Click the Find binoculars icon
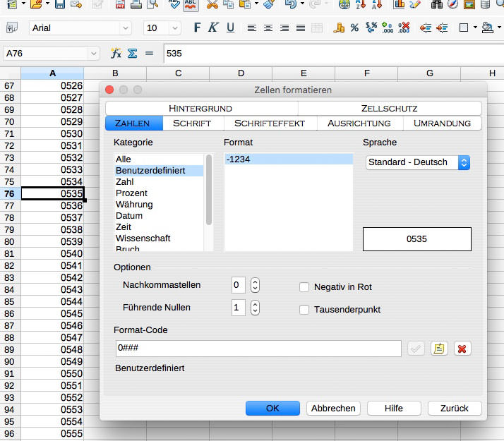This screenshot has height=441, width=504. coord(436,4)
